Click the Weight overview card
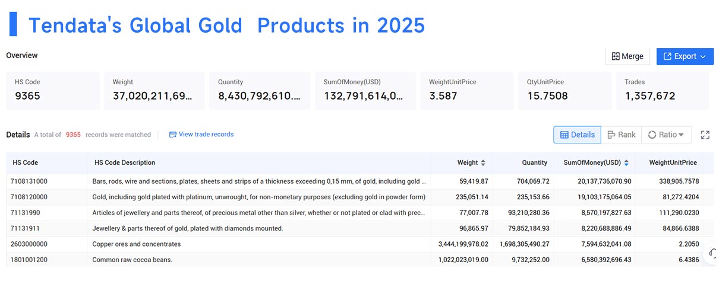The width and height of the screenshot is (716, 281). tap(154, 91)
